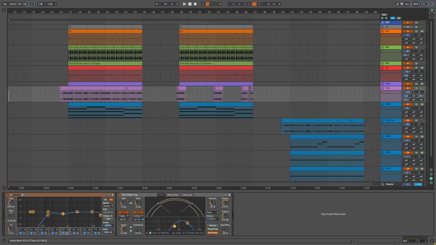Unfold the REF track

(383, 23)
